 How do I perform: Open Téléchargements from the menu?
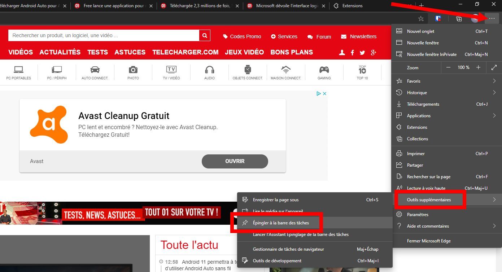pos(446,104)
